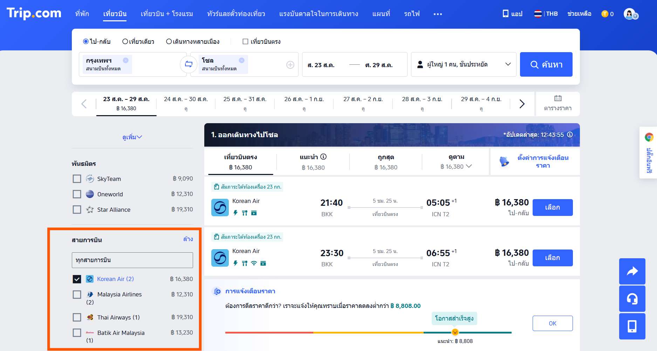Screen dimensions: 657x351
Task: Open customer support headset button
Action: 632,299
